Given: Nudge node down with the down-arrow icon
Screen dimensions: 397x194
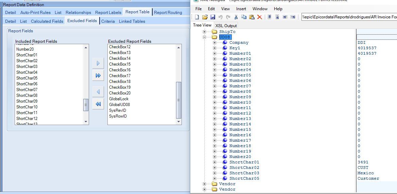Looking at the screenshot, I should tap(277, 17).
